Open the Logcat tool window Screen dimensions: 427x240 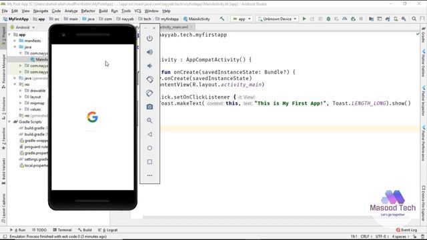pyautogui.click(x=108, y=230)
